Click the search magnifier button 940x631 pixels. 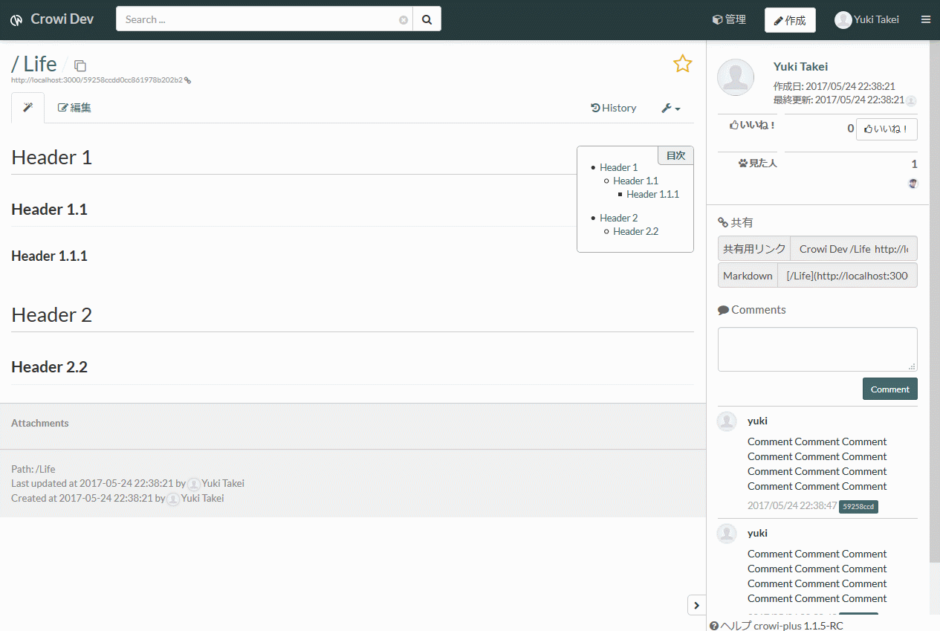427,19
